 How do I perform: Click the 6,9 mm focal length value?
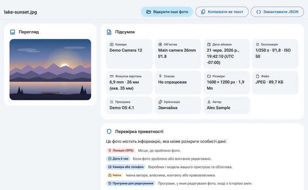124,85
